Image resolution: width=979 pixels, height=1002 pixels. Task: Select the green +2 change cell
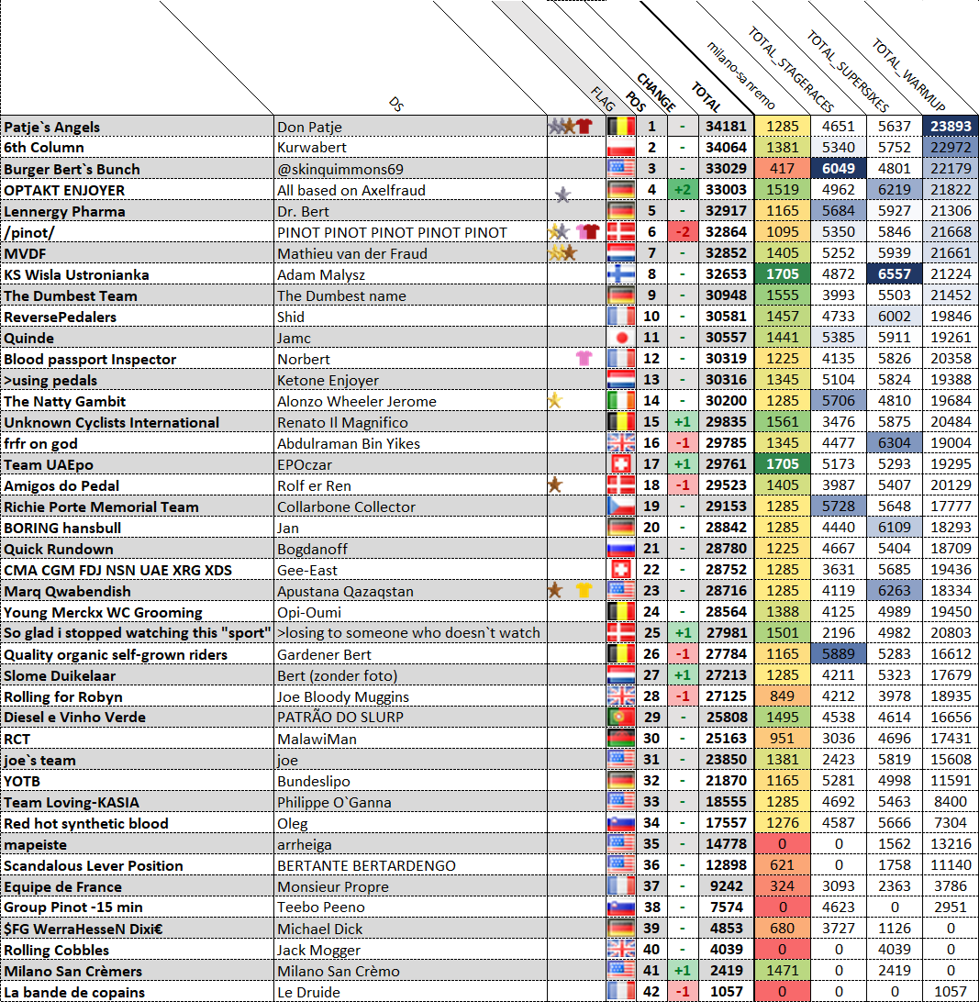tap(683, 189)
